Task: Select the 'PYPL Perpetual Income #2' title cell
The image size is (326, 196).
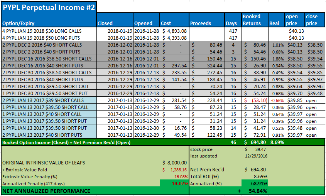Action: tap(49, 7)
